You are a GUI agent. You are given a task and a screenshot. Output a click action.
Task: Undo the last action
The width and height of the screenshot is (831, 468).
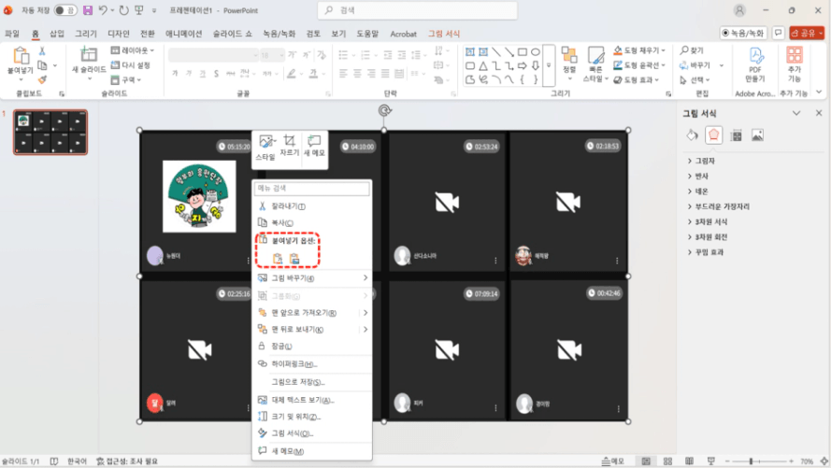point(103,10)
